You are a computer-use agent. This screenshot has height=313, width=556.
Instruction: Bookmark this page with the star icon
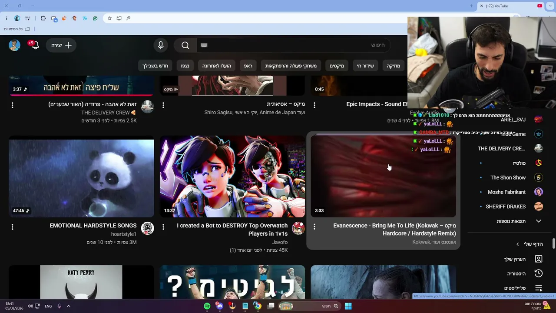[109, 18]
